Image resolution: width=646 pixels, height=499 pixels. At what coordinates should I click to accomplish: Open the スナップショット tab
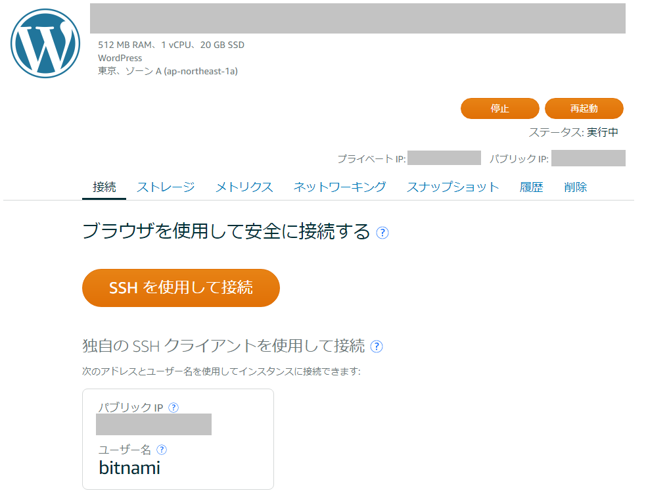click(453, 187)
